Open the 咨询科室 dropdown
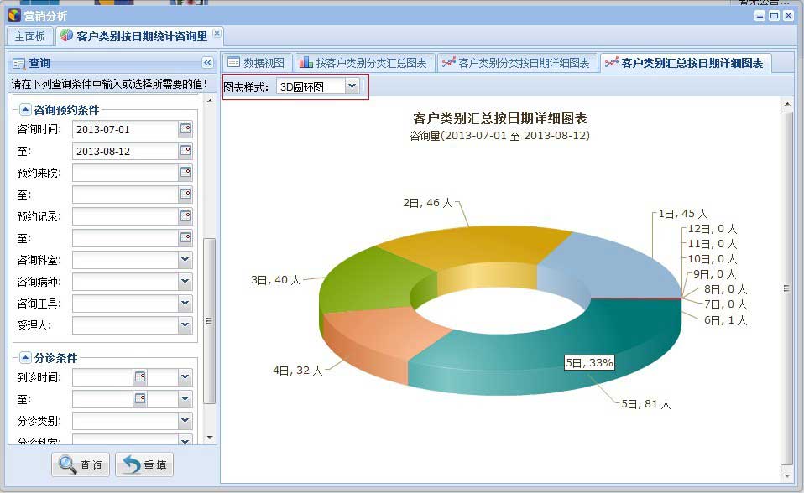 click(x=185, y=260)
